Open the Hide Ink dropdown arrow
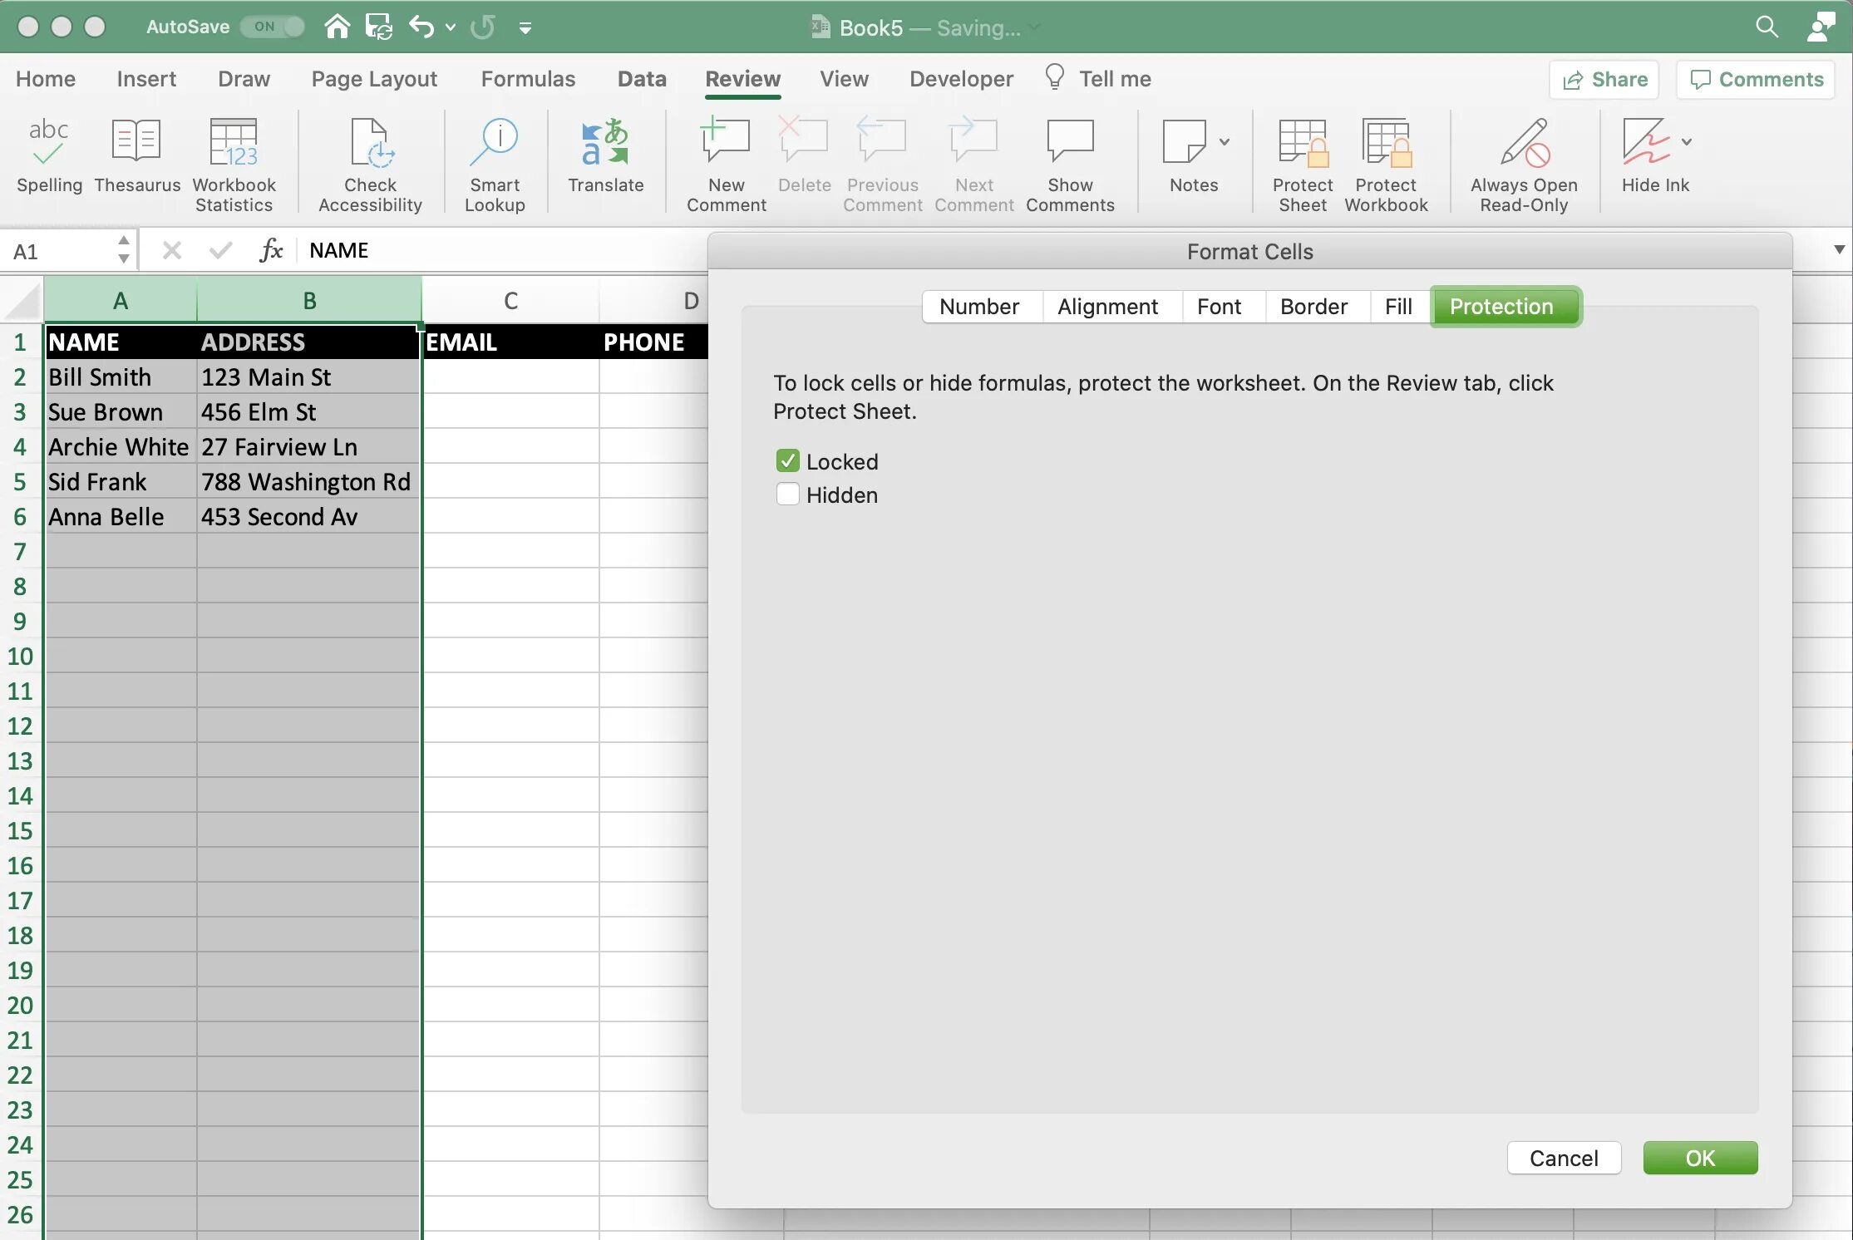The image size is (1853, 1240). click(x=1687, y=142)
